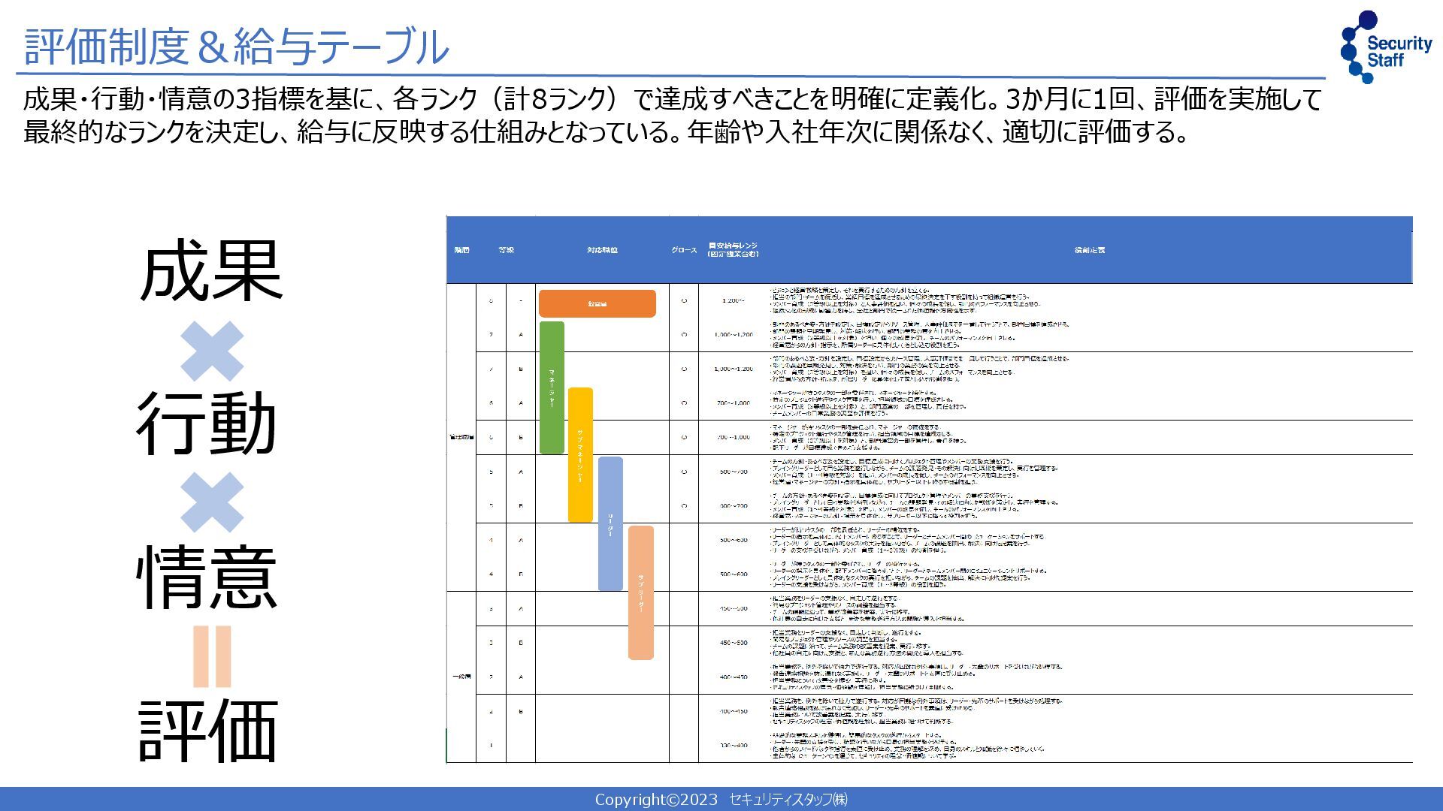Click the グロース column header
1443x811 pixels.
(684, 250)
